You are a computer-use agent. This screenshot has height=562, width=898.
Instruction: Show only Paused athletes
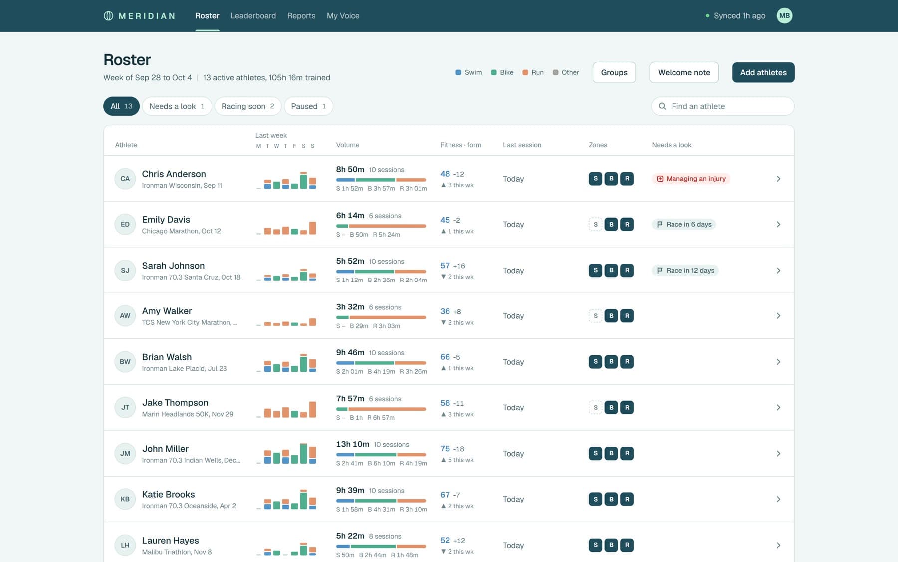tap(308, 106)
